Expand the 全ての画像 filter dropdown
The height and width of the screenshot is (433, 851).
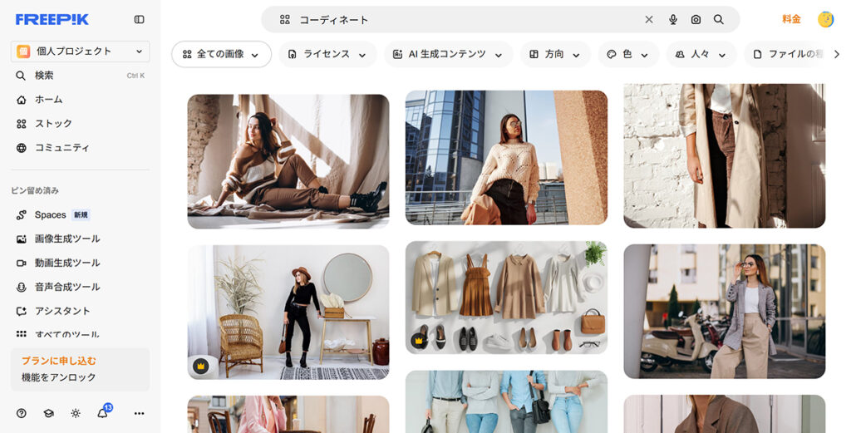(x=221, y=54)
